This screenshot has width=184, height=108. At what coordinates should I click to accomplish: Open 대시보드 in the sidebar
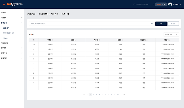pos(4,13)
